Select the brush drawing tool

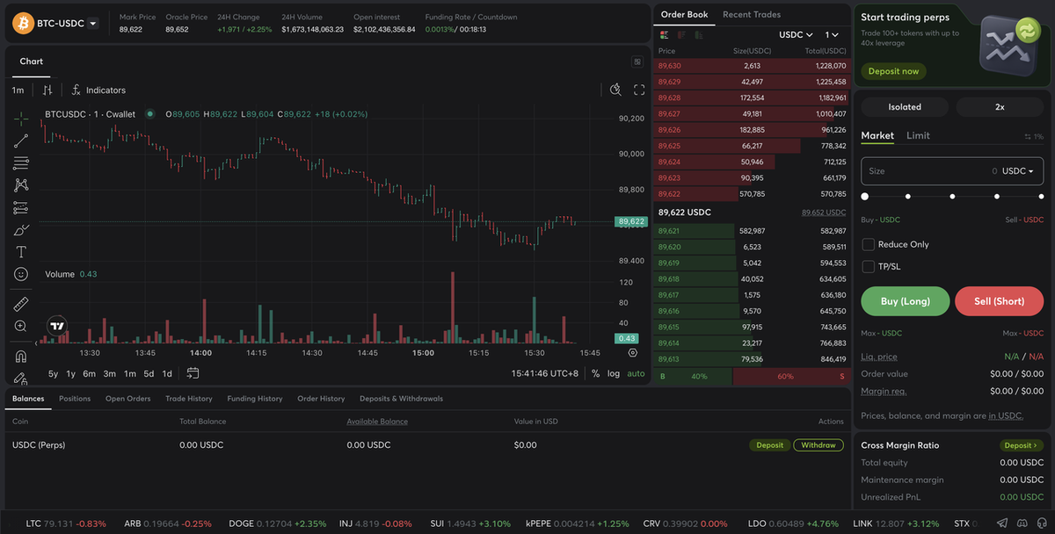21,230
